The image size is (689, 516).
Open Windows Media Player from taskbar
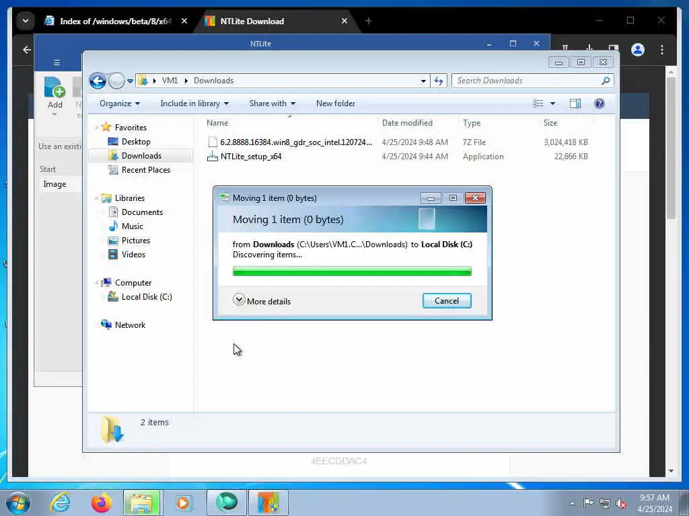click(x=183, y=503)
